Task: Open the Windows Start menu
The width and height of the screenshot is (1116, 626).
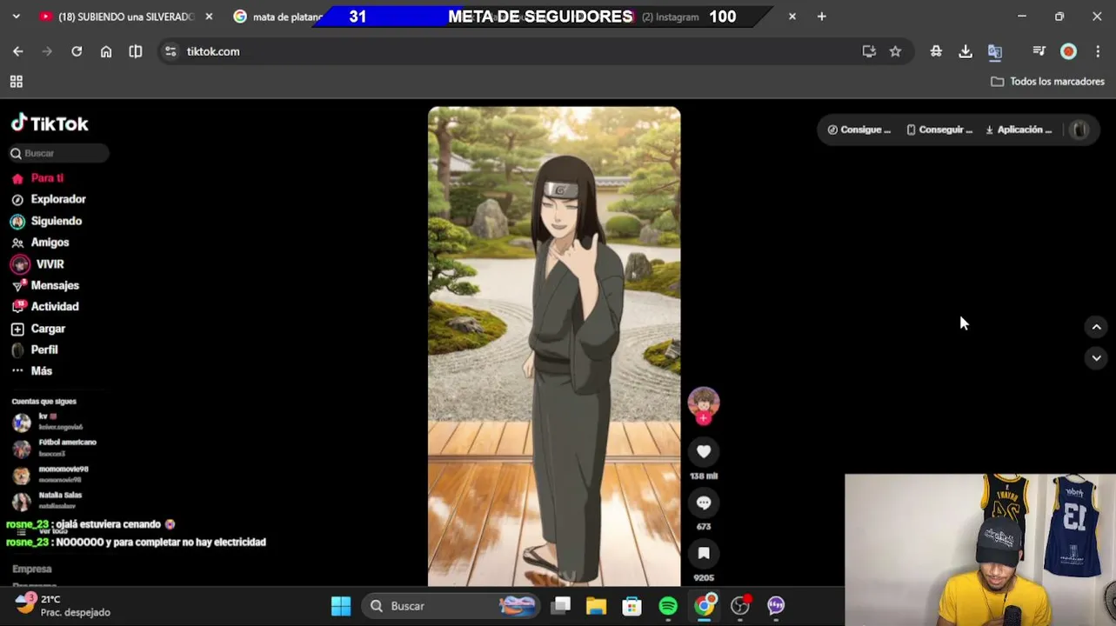Action: (x=341, y=606)
